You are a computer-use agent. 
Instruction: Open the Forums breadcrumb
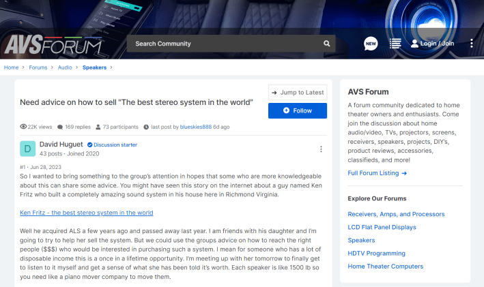click(38, 67)
